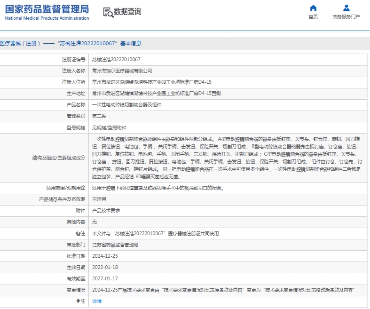Click the 首页 text link

[313, 17]
